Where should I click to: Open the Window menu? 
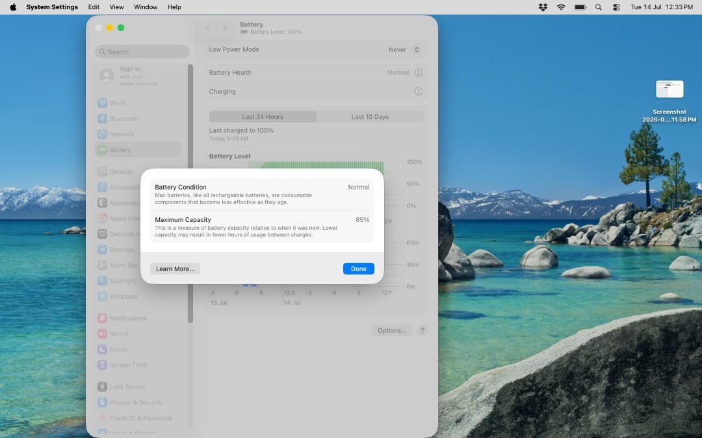click(146, 7)
